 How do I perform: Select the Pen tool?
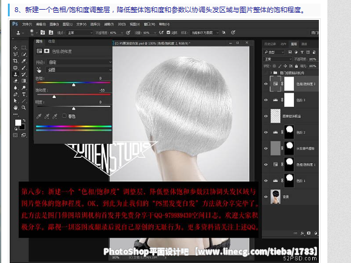pyautogui.click(x=15, y=94)
